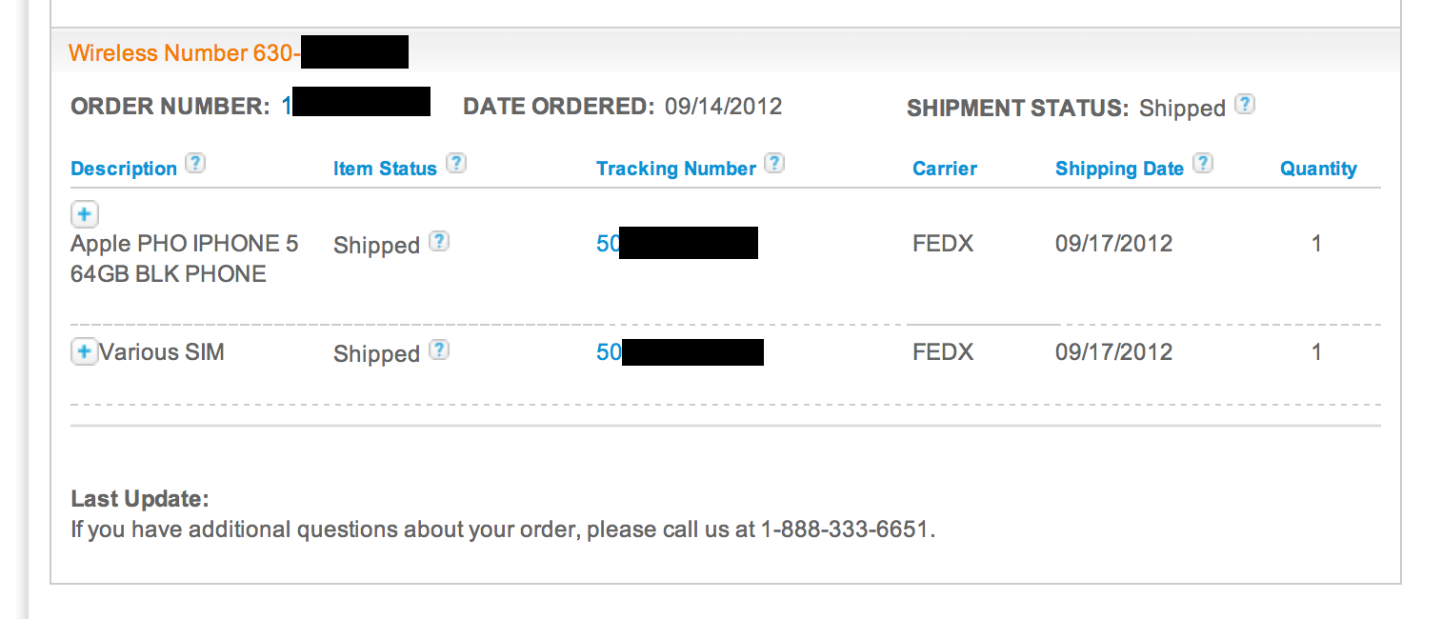Click the Quantity column header
This screenshot has height=619, width=1442.
click(x=1318, y=169)
